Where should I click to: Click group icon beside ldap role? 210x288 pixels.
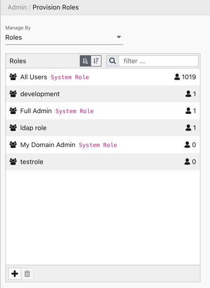[13, 127]
